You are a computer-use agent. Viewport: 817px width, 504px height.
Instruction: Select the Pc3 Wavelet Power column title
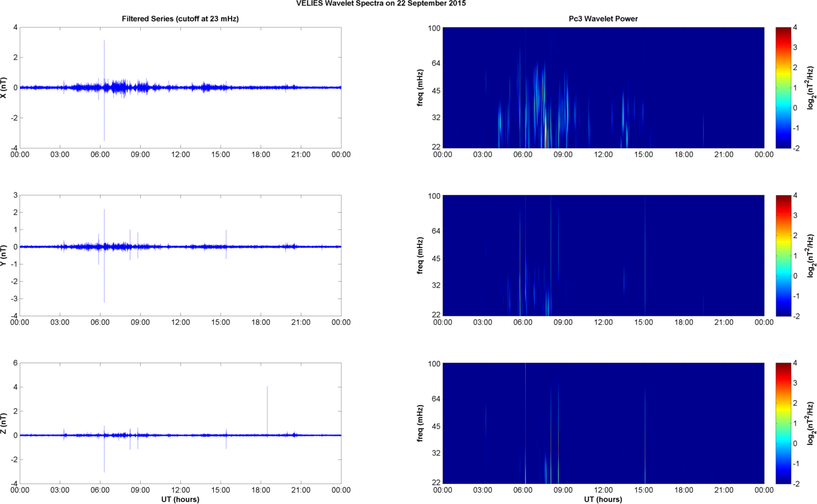[x=603, y=19]
